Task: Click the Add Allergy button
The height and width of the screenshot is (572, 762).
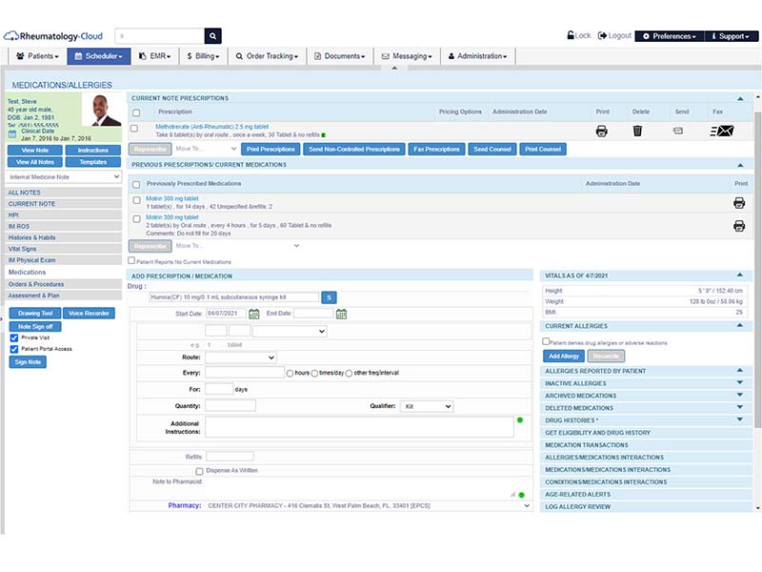Action: 564,356
